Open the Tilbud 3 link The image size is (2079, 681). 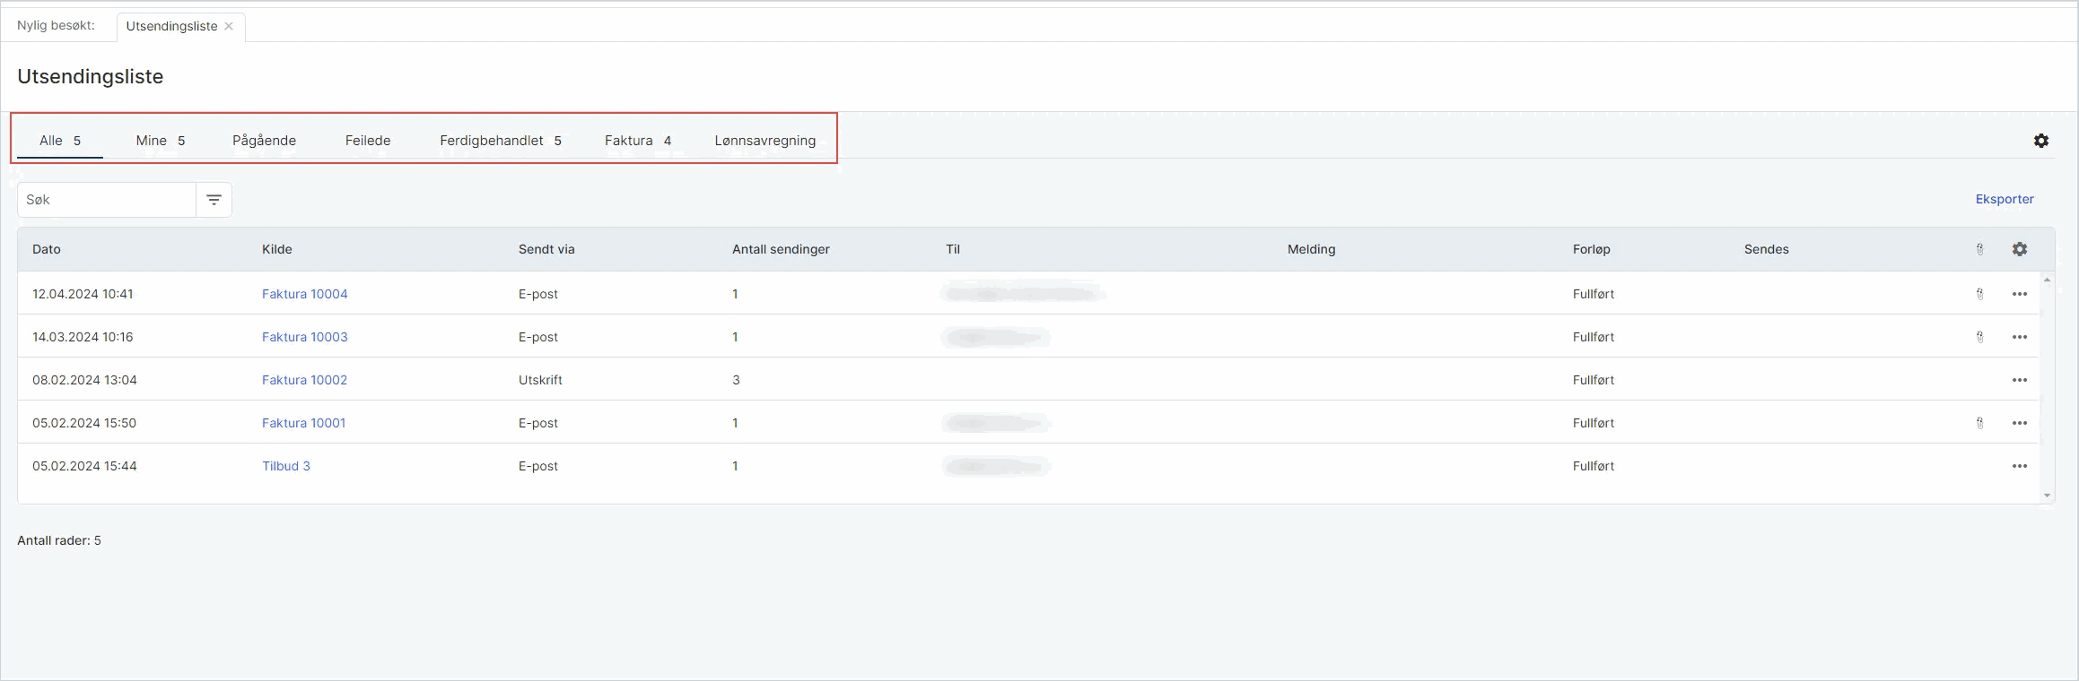[x=286, y=466]
